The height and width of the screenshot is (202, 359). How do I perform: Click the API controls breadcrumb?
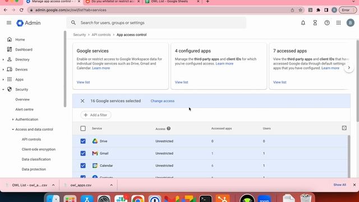coord(101,35)
